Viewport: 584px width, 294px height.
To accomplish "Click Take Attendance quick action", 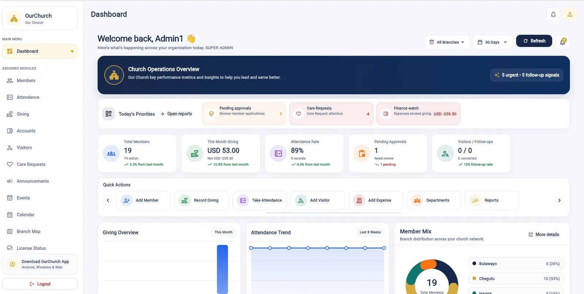I will (x=260, y=200).
